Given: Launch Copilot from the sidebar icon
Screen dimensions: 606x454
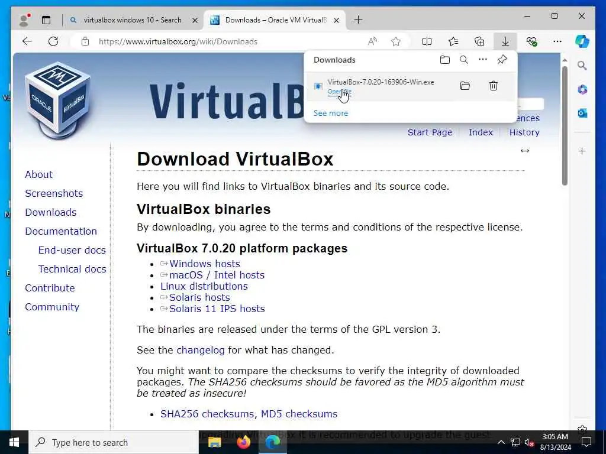Looking at the screenshot, I should [582, 41].
